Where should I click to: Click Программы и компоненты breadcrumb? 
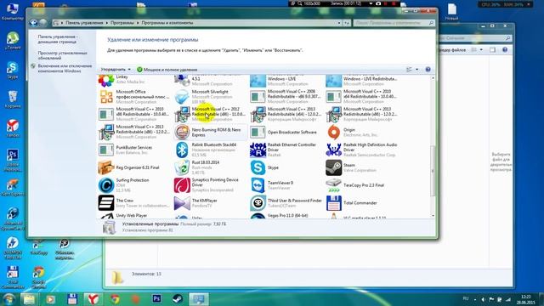pyautogui.click(x=167, y=23)
